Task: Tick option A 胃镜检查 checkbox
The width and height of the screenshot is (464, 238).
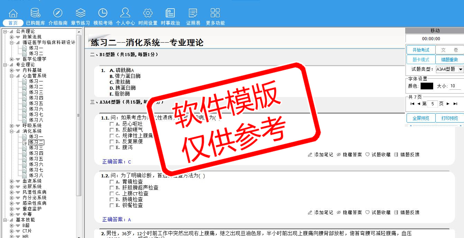Action: click(x=112, y=182)
